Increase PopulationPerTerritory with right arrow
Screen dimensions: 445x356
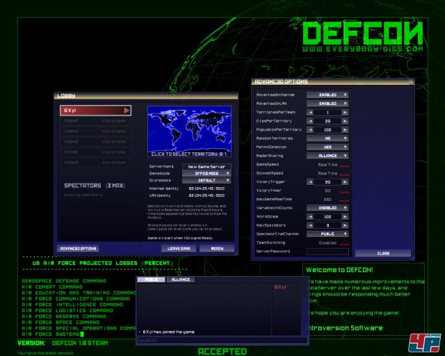tap(345, 130)
